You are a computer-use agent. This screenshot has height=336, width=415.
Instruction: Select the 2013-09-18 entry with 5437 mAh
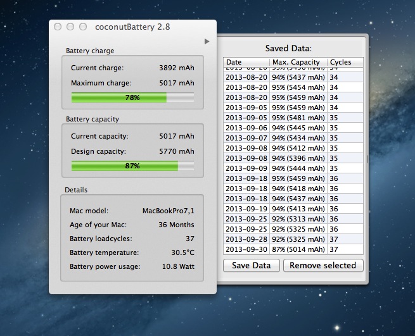pos(293,199)
